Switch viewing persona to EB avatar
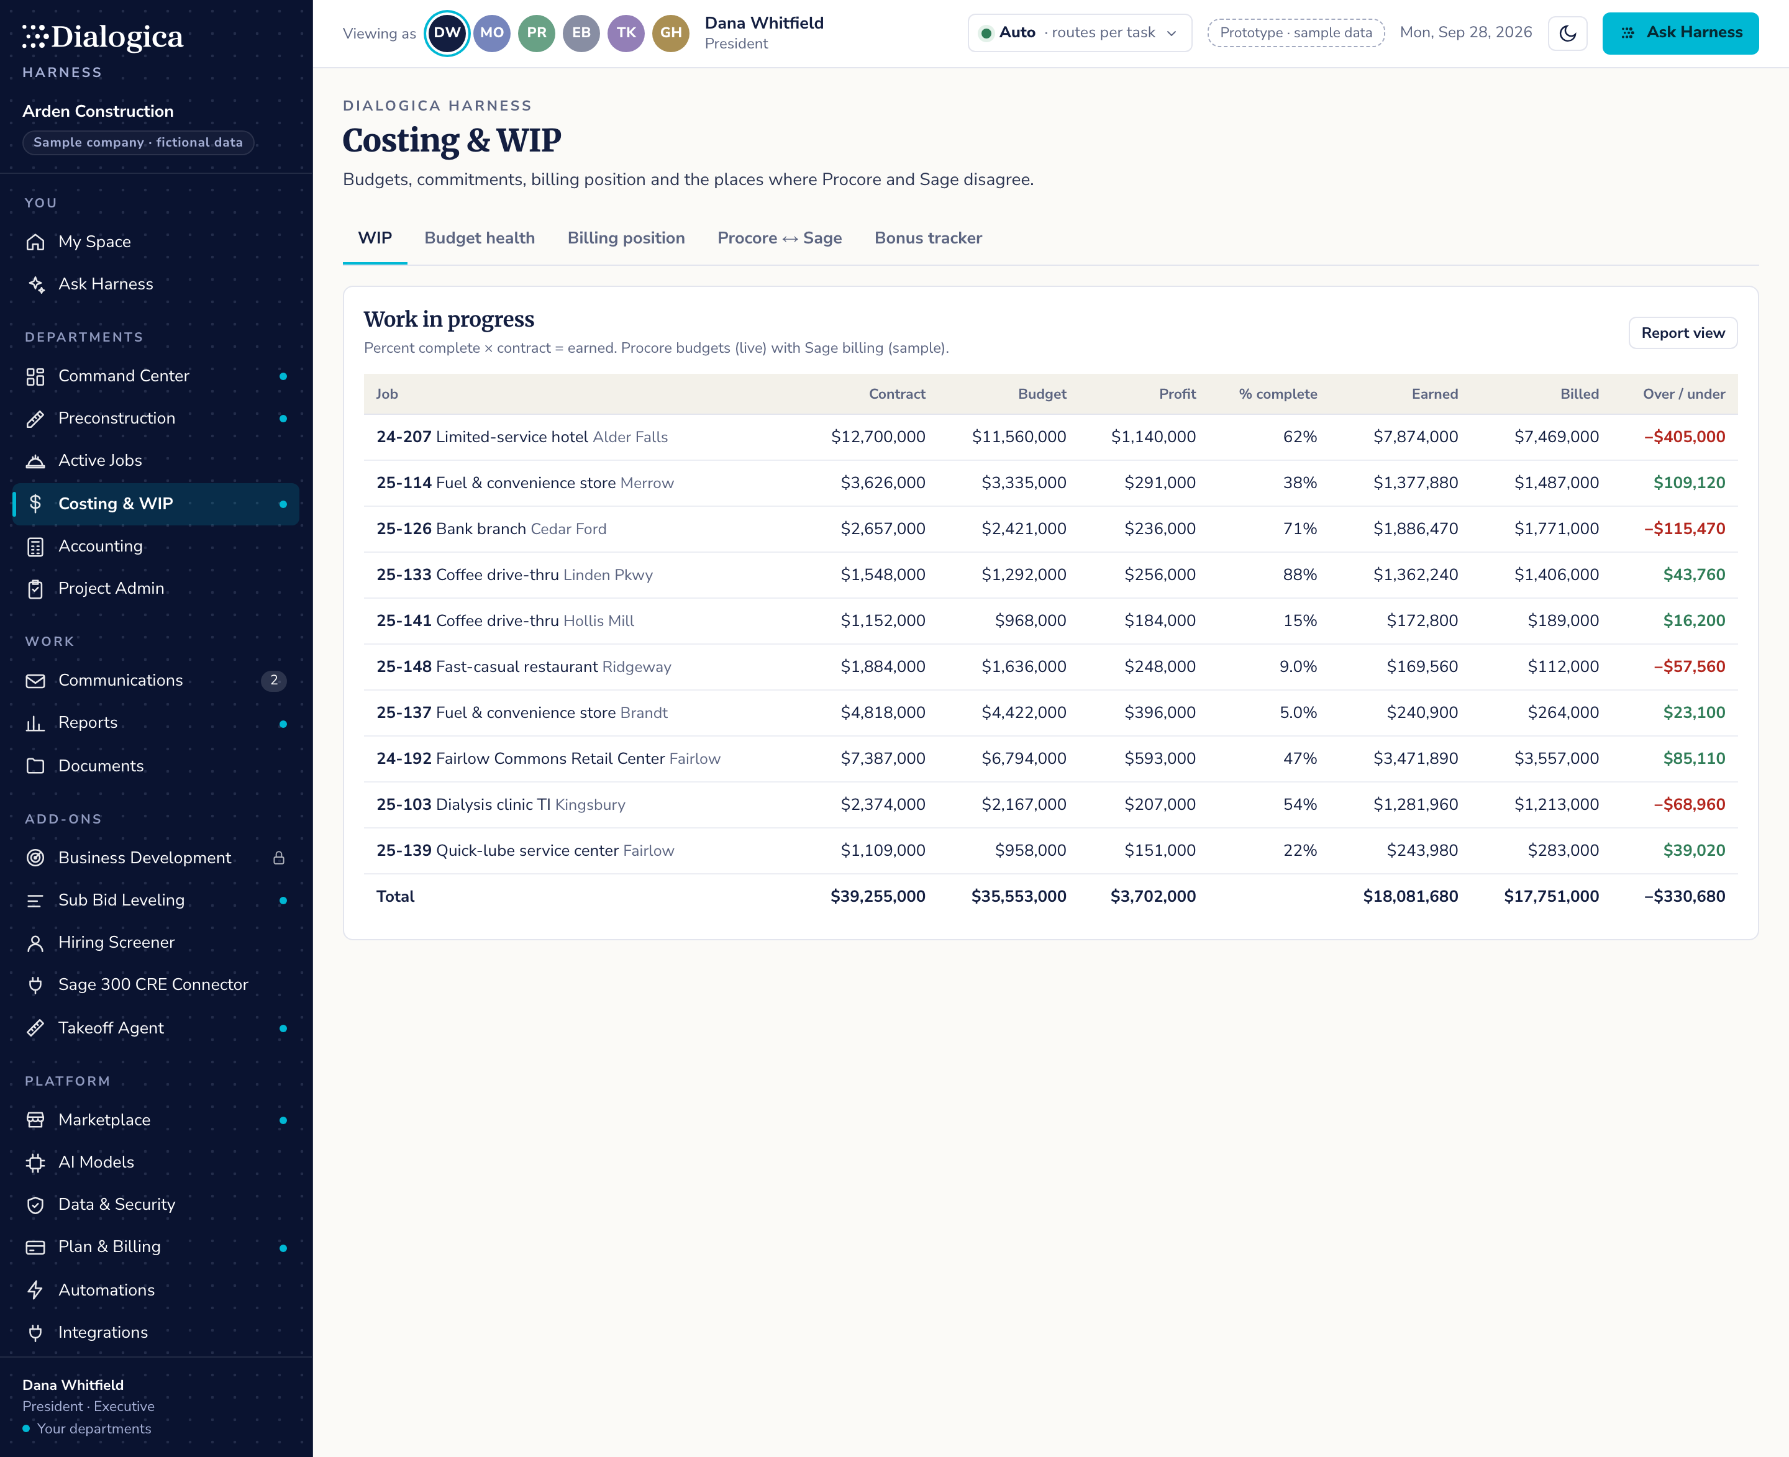Image resolution: width=1789 pixels, height=1457 pixels. [581, 34]
